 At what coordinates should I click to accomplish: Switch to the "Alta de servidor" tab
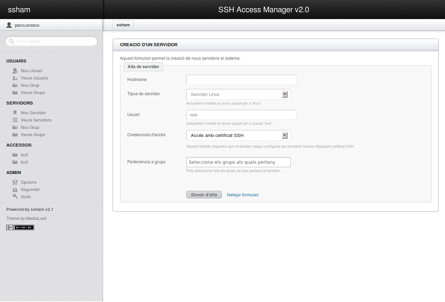(143, 66)
